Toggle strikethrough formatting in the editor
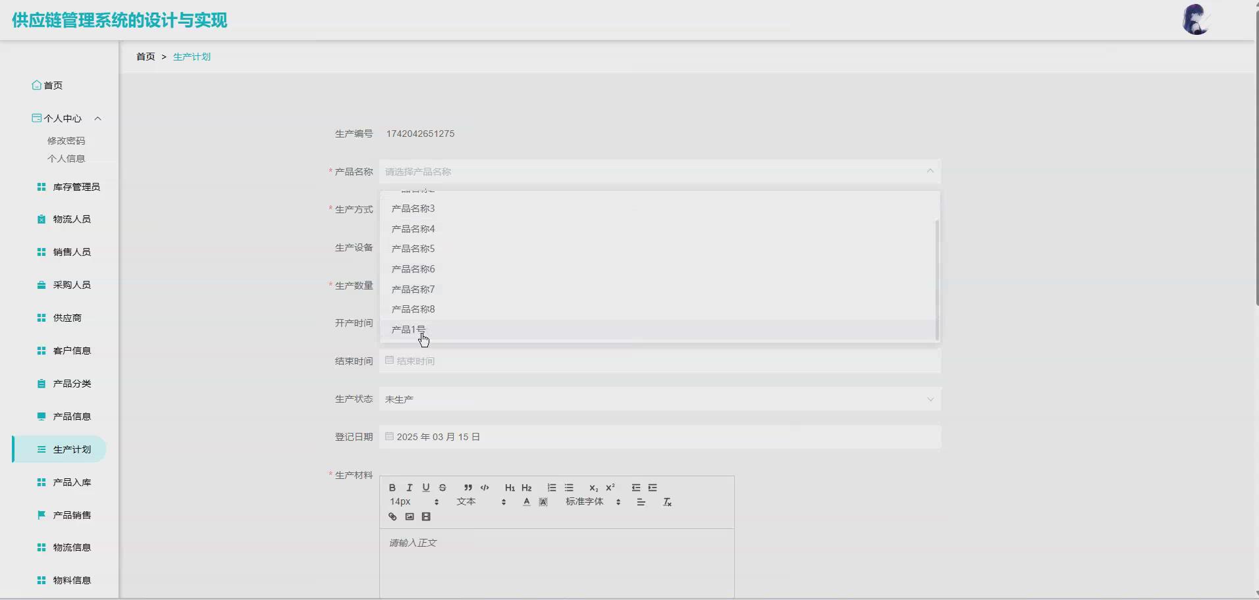The width and height of the screenshot is (1259, 600). tap(442, 488)
